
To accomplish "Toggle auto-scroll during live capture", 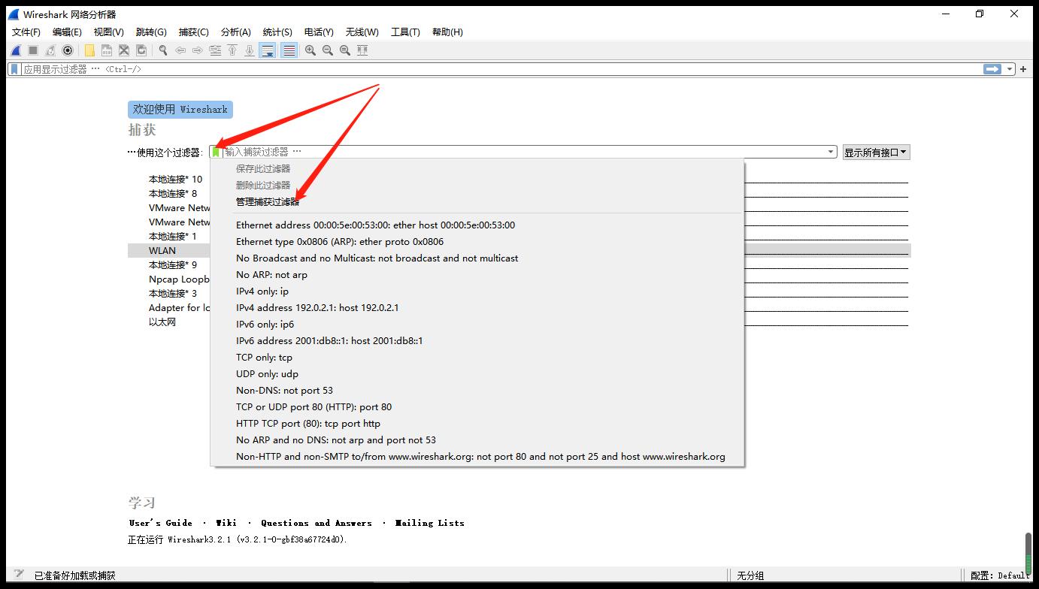I will pyautogui.click(x=268, y=50).
